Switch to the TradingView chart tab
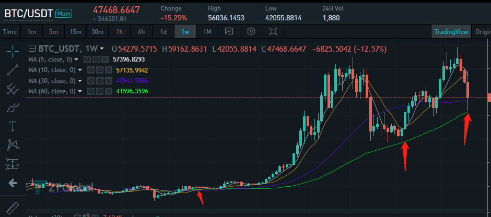This screenshot has height=217, width=491. pos(451,32)
